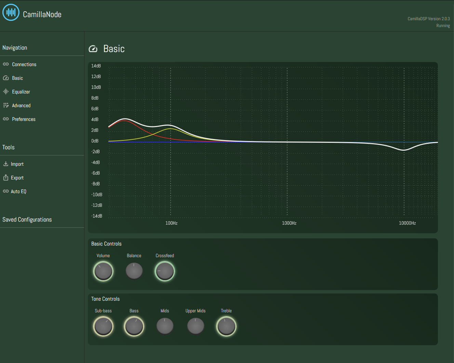Viewport: 454px width, 363px height.
Task: Click the Export share icon
Action: coord(6,177)
